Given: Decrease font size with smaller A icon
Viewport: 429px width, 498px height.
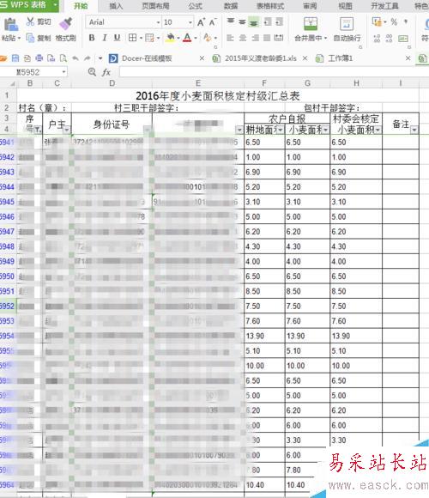Looking at the screenshot, I should pos(212,22).
